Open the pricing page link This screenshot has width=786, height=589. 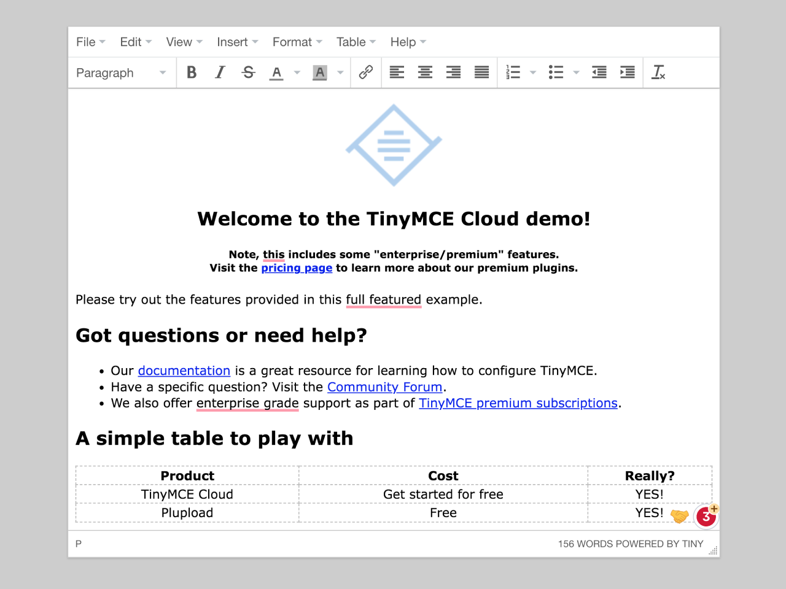tap(297, 268)
